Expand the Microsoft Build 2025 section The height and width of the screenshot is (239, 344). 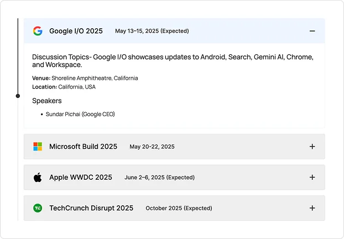point(312,147)
